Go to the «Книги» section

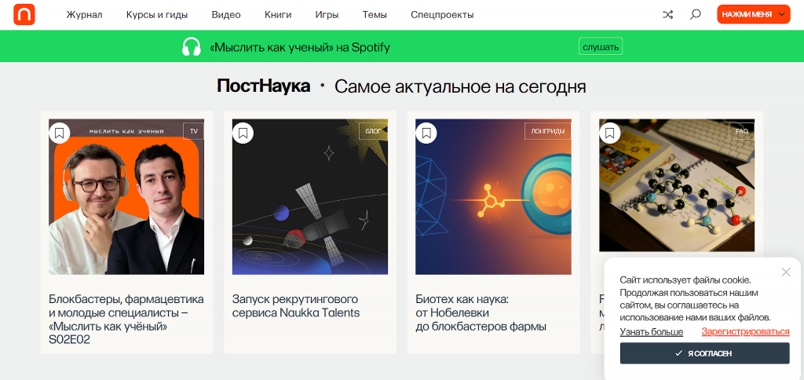pos(278,15)
